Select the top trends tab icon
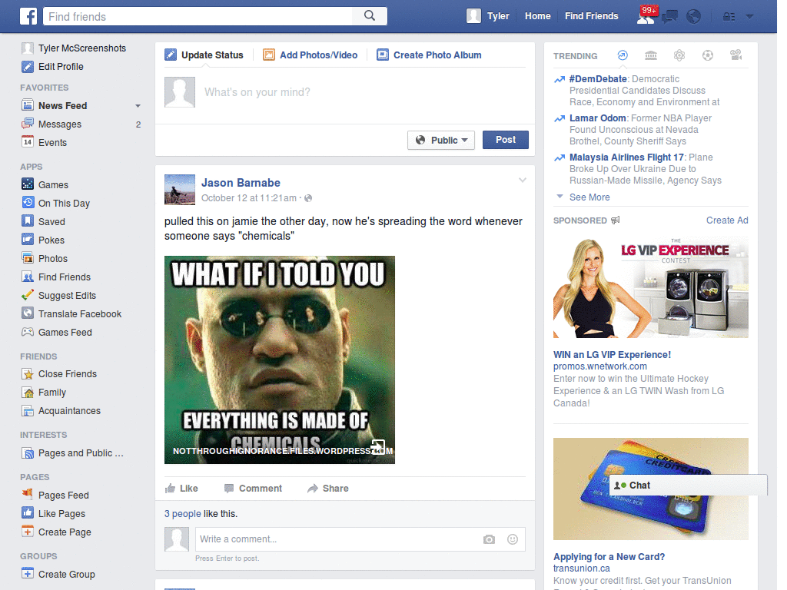Image resolution: width=787 pixels, height=590 pixels. point(623,55)
